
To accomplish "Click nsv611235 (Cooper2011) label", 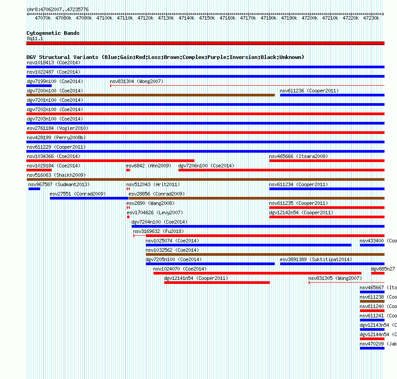I will coord(298,203).
